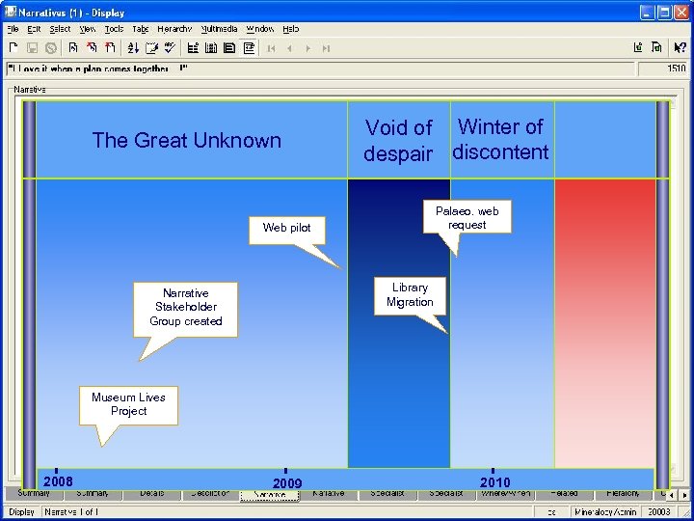Click 'Narrative 1 of 1' status text
The height and width of the screenshot is (521, 694).
pyautogui.click(x=71, y=512)
